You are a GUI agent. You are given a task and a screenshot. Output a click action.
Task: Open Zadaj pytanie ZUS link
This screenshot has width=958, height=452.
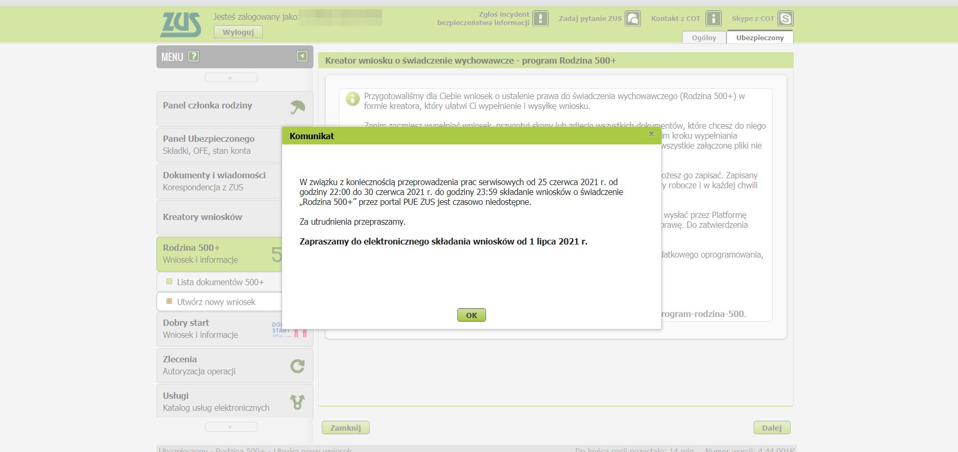[x=590, y=18]
